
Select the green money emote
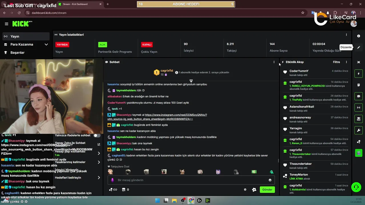pos(254,172)
